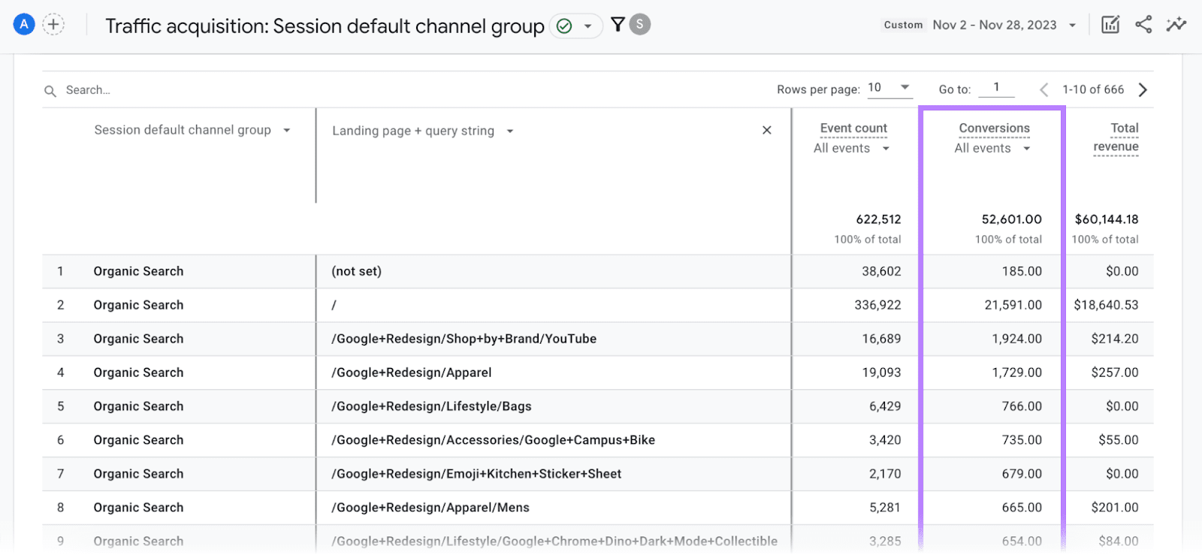Viewport: 1202px width, 555px height.
Task: Change the Rows per page dropdown
Action: [x=889, y=88]
